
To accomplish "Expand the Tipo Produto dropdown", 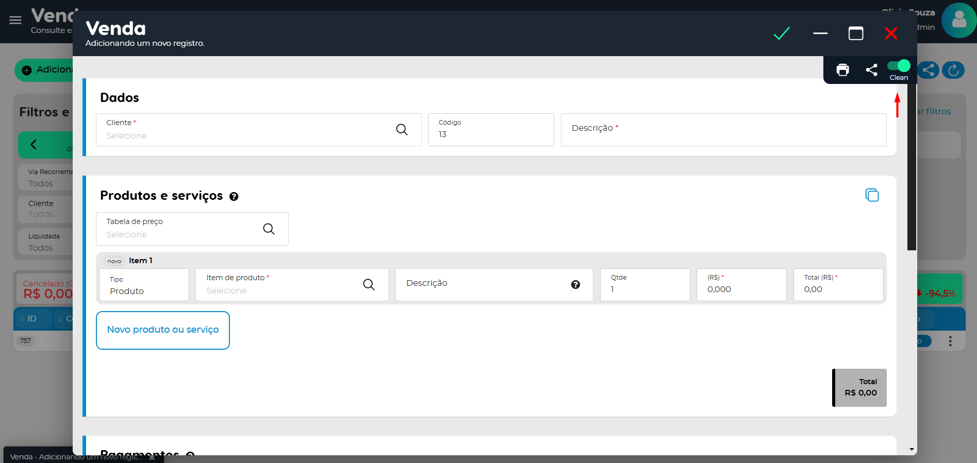I will point(144,285).
